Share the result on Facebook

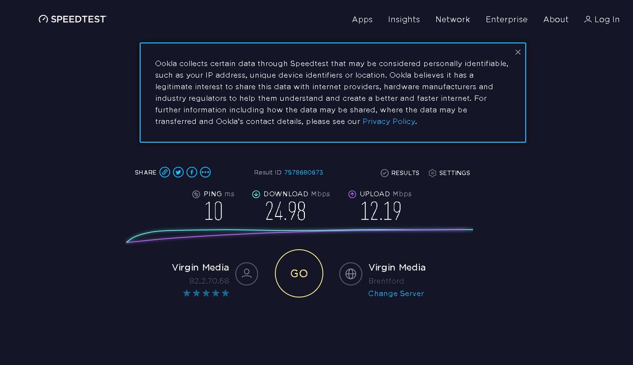pyautogui.click(x=192, y=172)
